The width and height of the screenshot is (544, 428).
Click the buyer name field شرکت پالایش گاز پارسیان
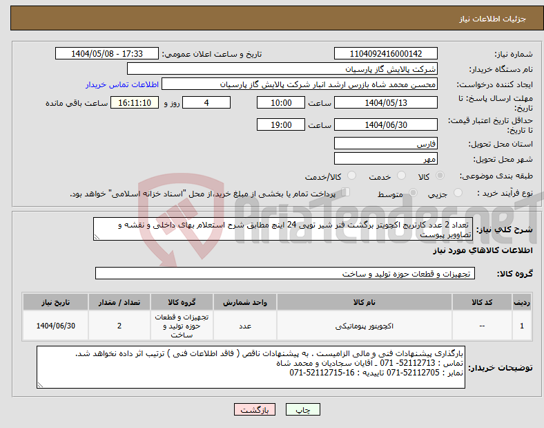click(282, 68)
